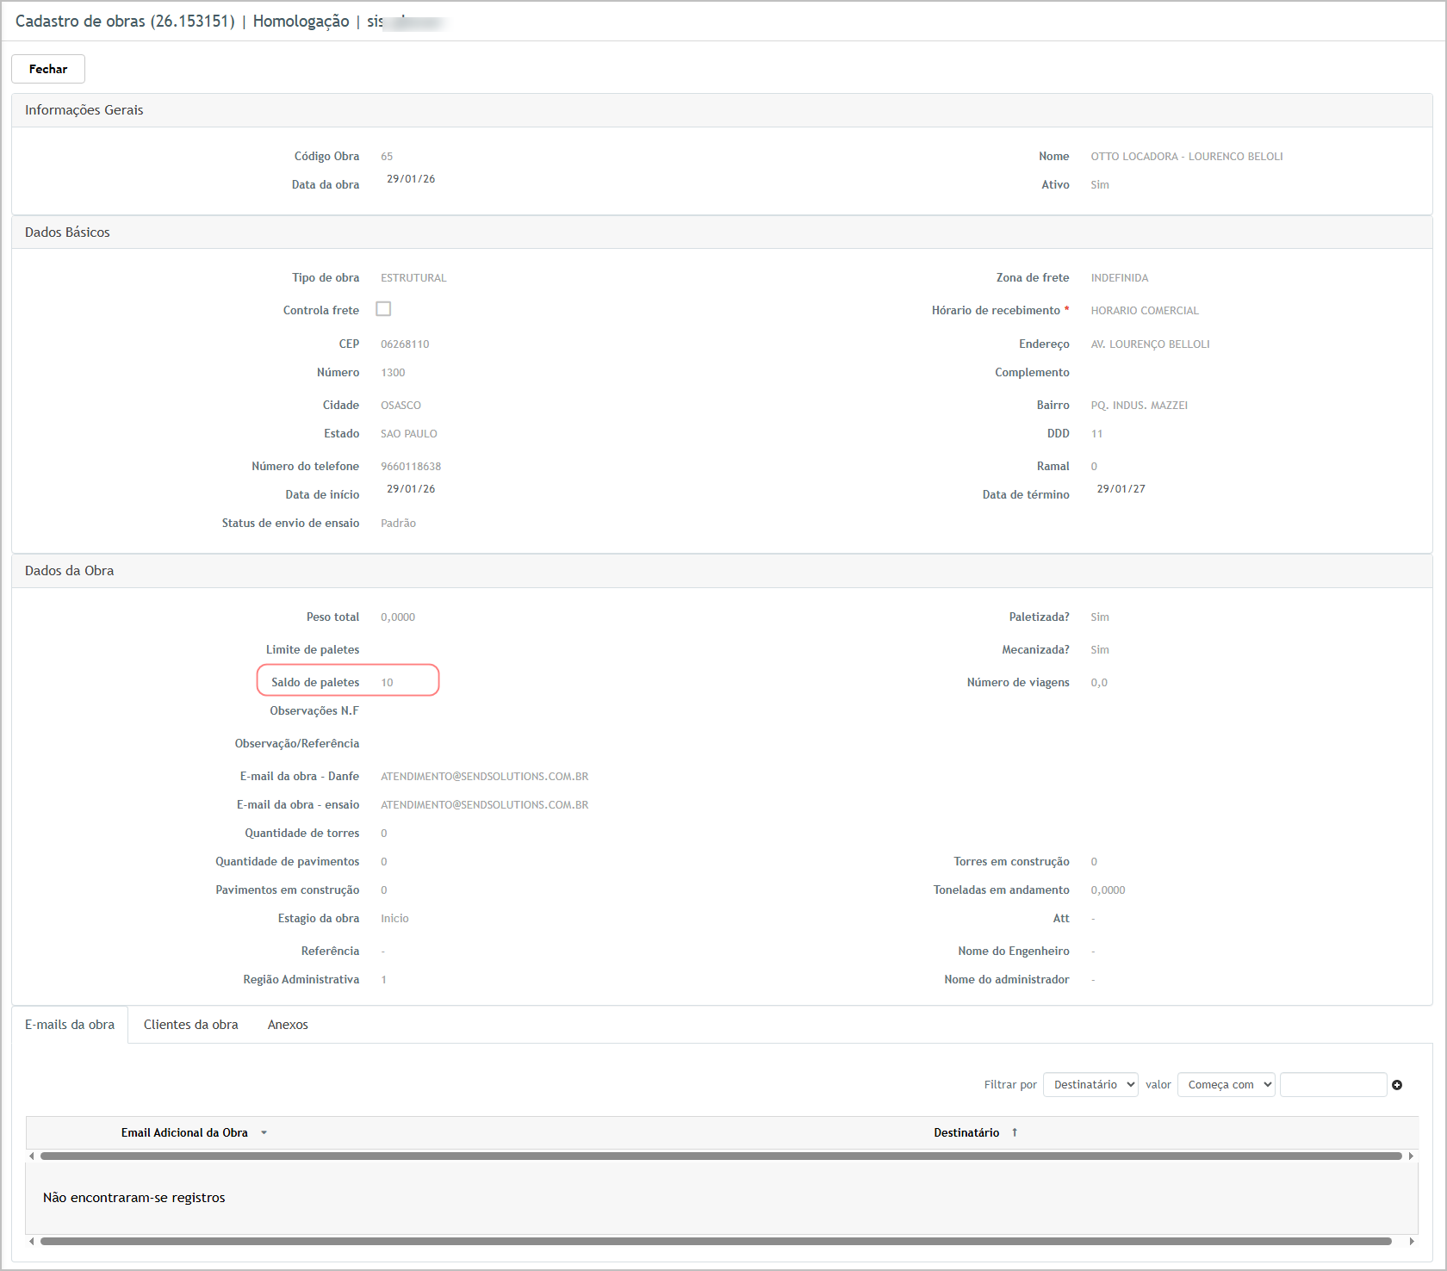Click the Tipo de obra value ESTRUTURAL
Screen dimensions: 1447x1271
pyautogui.click(x=413, y=278)
